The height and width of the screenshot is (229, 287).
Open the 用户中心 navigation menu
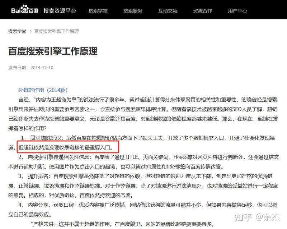[x=237, y=11]
